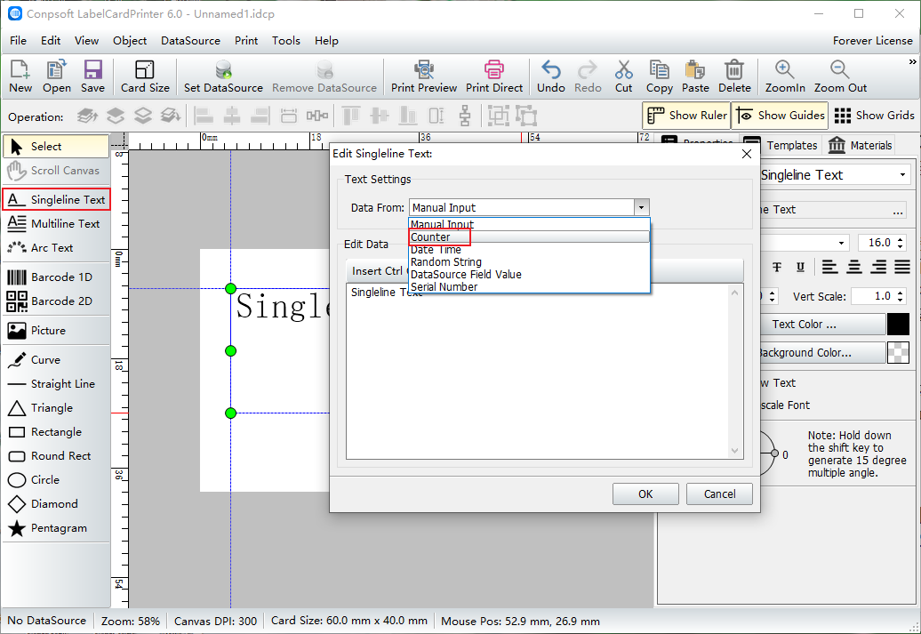
Task: Pick the Curve drawing tool
Action: coord(56,359)
